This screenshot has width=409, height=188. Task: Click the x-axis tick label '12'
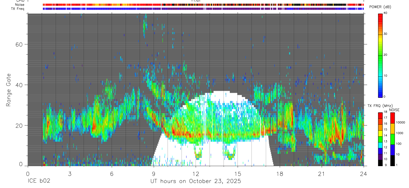[196, 173]
